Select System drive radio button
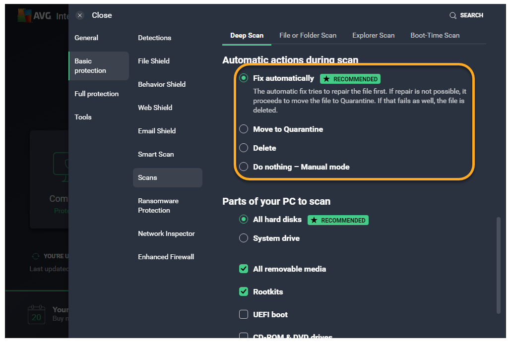511x344 pixels. [x=244, y=238]
